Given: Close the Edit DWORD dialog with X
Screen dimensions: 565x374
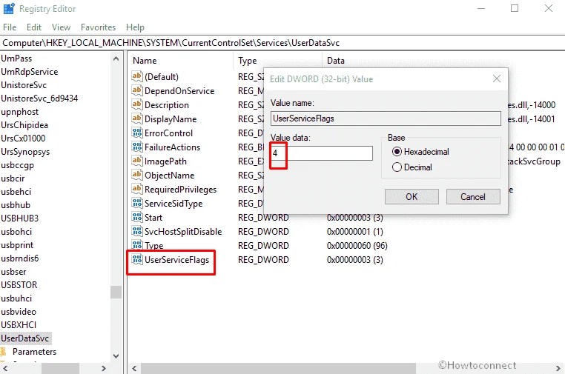Looking at the screenshot, I should [497, 79].
